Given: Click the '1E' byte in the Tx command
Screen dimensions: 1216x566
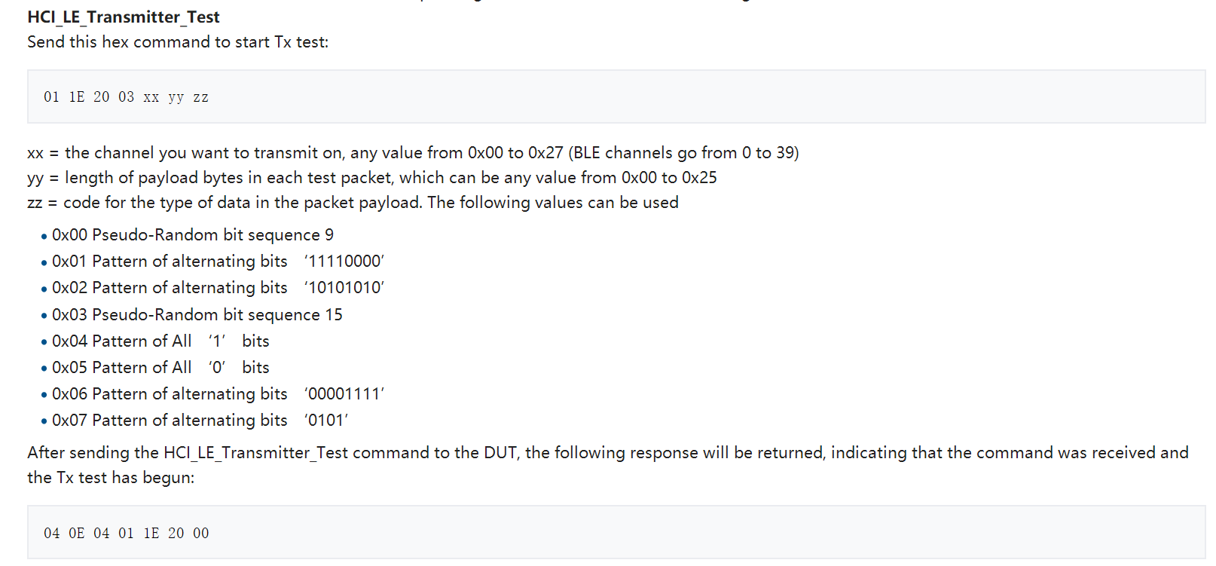Looking at the screenshot, I should 77,97.
